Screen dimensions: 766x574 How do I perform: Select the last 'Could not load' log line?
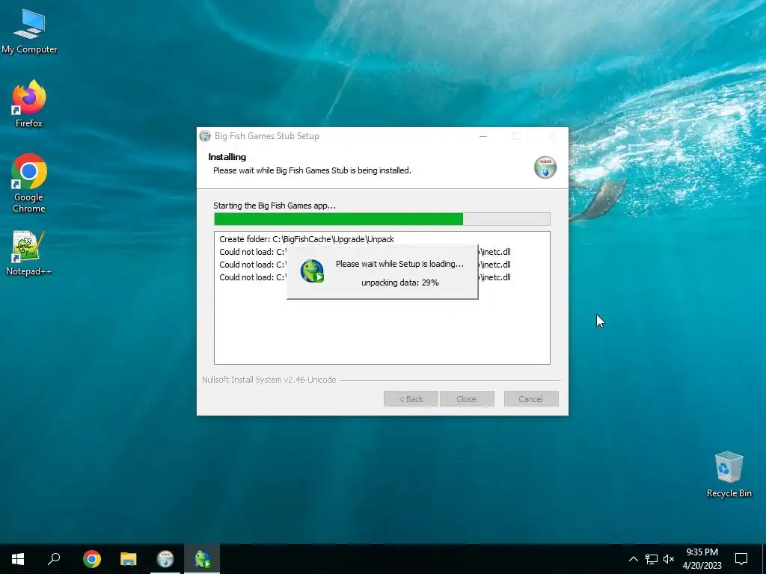coord(364,277)
